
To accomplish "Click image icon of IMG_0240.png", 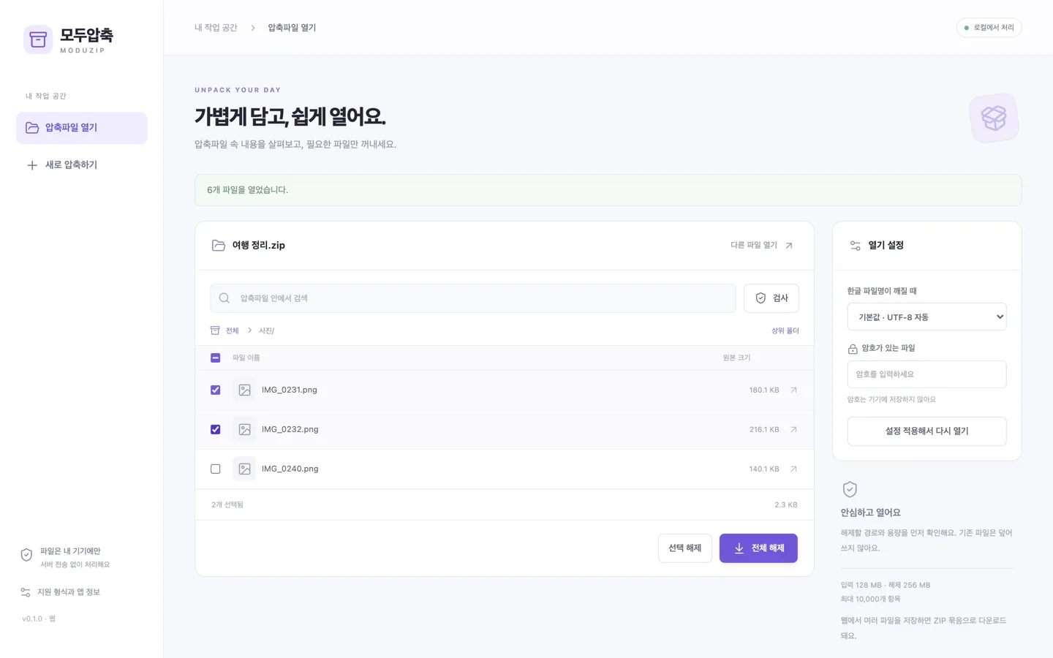I will pyautogui.click(x=244, y=469).
